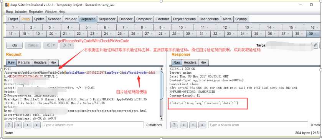
Task: Click the JSON status true response body
Action: [204, 103]
